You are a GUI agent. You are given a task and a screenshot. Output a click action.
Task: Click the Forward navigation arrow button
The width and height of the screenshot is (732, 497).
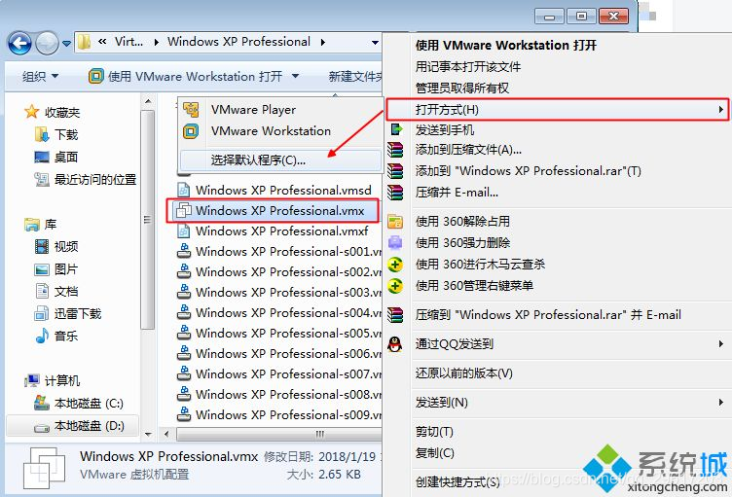pos(47,44)
